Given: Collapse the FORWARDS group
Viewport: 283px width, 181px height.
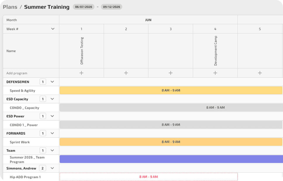Looking at the screenshot, I should [52, 133].
